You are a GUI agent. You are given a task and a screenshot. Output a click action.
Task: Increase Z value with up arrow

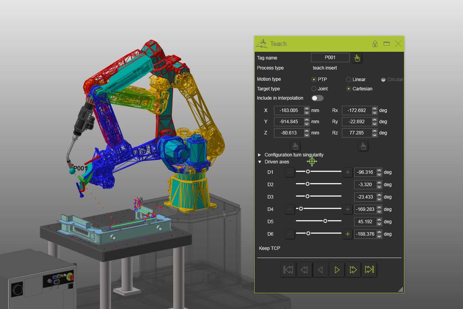tap(307, 131)
